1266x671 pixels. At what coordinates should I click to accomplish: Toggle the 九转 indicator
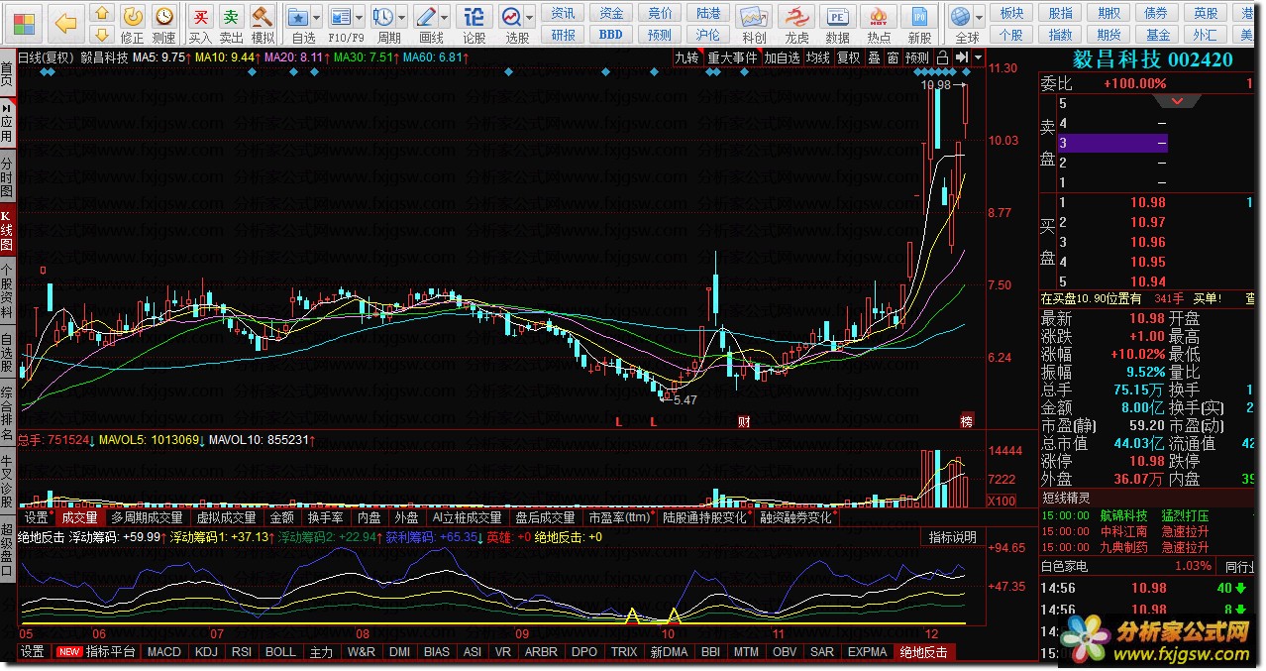click(x=686, y=57)
